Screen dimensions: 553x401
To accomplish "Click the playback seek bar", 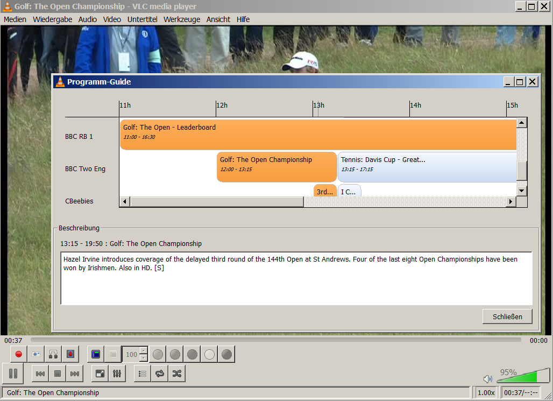I will point(276,340).
